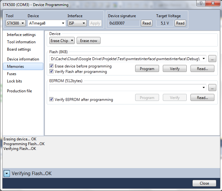Verify the Flash memory
Image resolution: width=222 pixels, height=191 pixels.
[175, 69]
